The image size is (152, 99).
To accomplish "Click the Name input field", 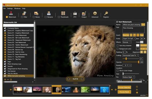I will pyautogui.click(x=132, y=25).
